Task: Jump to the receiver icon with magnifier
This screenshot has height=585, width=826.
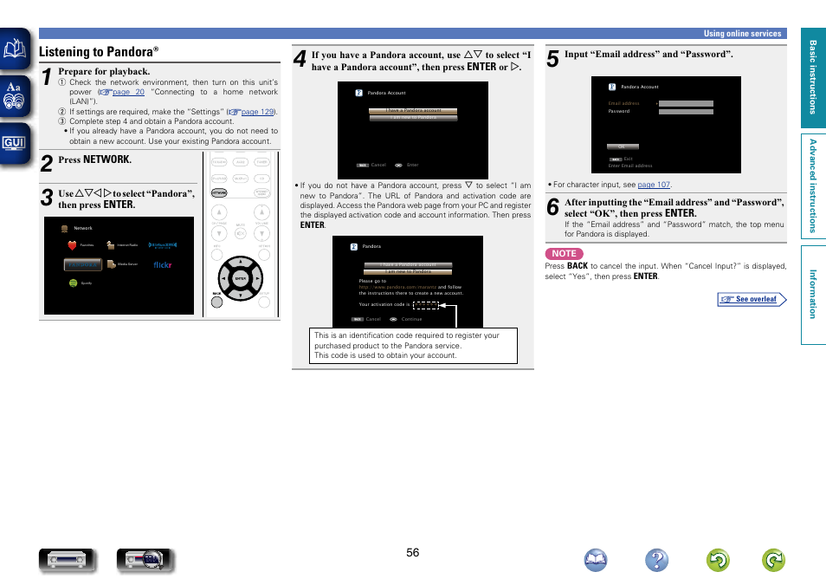Action: [145, 560]
